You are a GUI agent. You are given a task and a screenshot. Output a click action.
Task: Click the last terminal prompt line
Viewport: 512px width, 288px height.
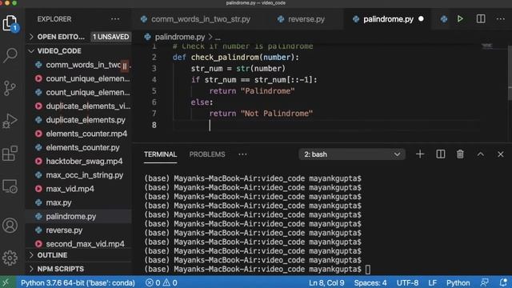[253, 269]
